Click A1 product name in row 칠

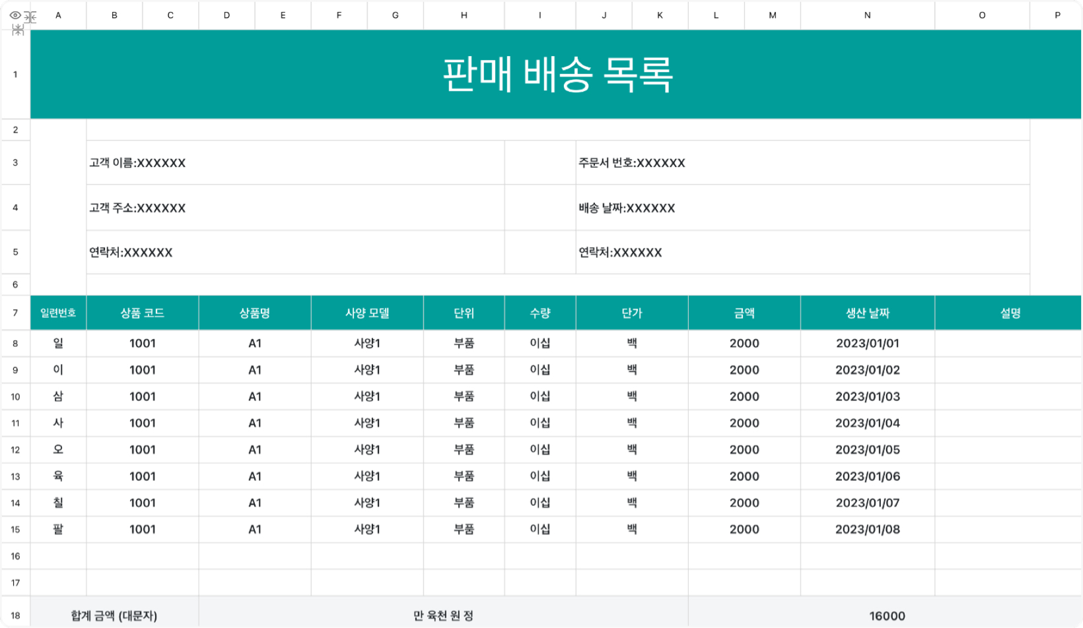click(254, 503)
